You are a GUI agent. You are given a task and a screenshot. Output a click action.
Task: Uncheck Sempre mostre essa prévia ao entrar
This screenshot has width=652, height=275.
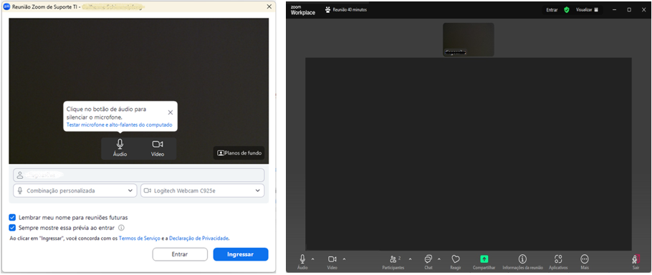(x=12, y=228)
